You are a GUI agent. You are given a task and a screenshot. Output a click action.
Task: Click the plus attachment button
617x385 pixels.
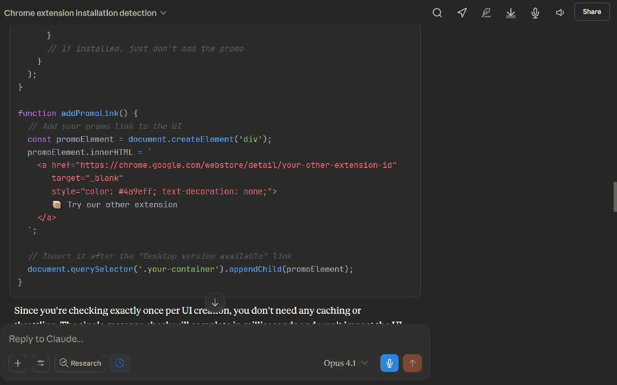point(18,363)
